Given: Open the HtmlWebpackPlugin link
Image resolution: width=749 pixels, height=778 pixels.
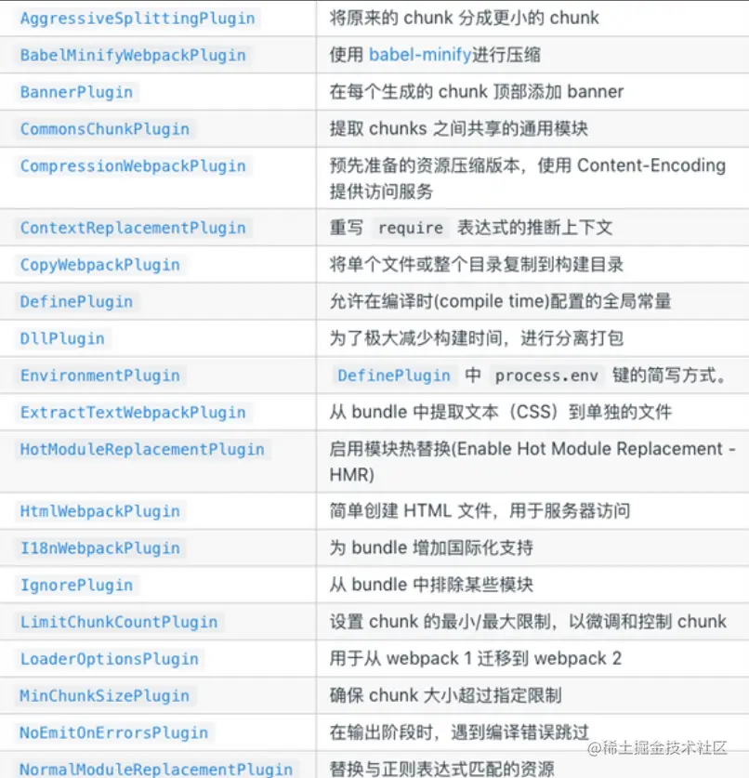Looking at the screenshot, I should click(x=99, y=511).
